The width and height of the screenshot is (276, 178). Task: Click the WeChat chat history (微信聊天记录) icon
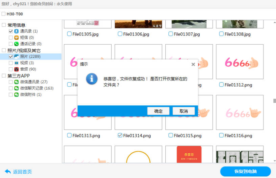pos(16,88)
